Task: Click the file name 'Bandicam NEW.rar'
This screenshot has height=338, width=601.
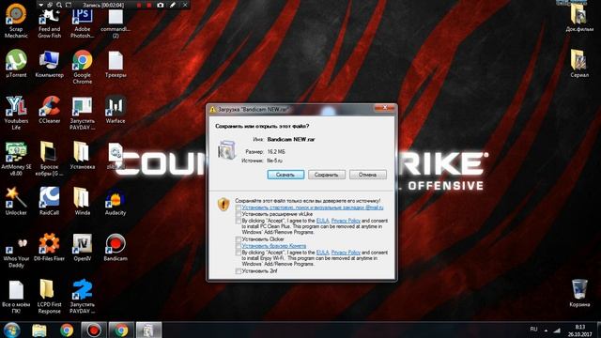Action: point(291,140)
